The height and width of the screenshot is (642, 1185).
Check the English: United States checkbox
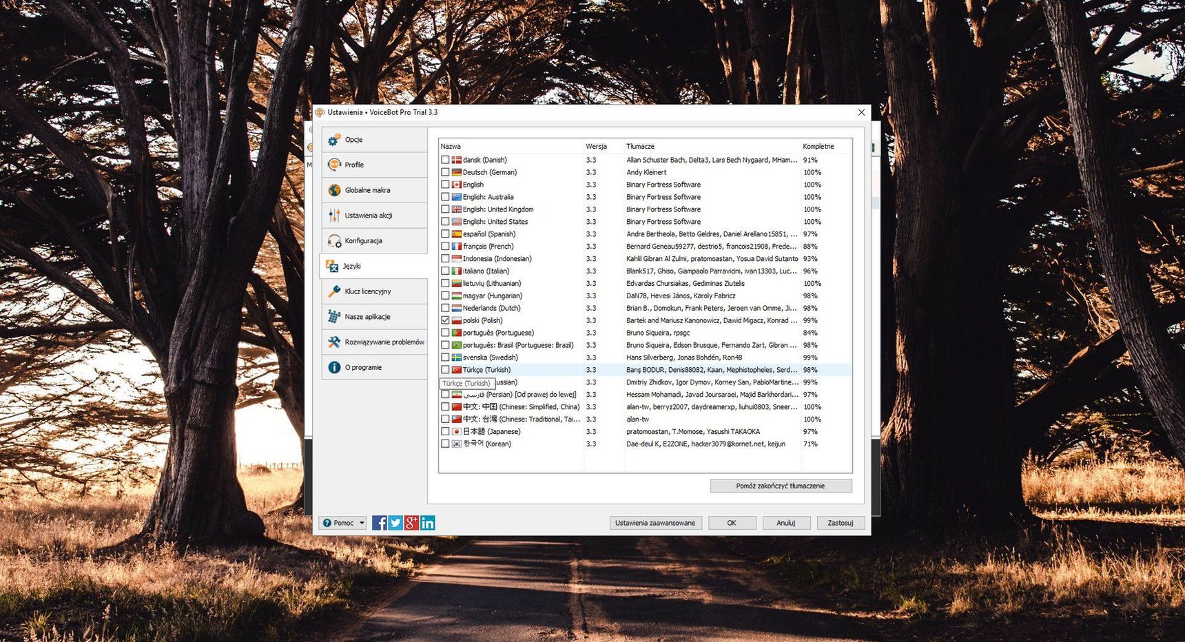point(445,222)
